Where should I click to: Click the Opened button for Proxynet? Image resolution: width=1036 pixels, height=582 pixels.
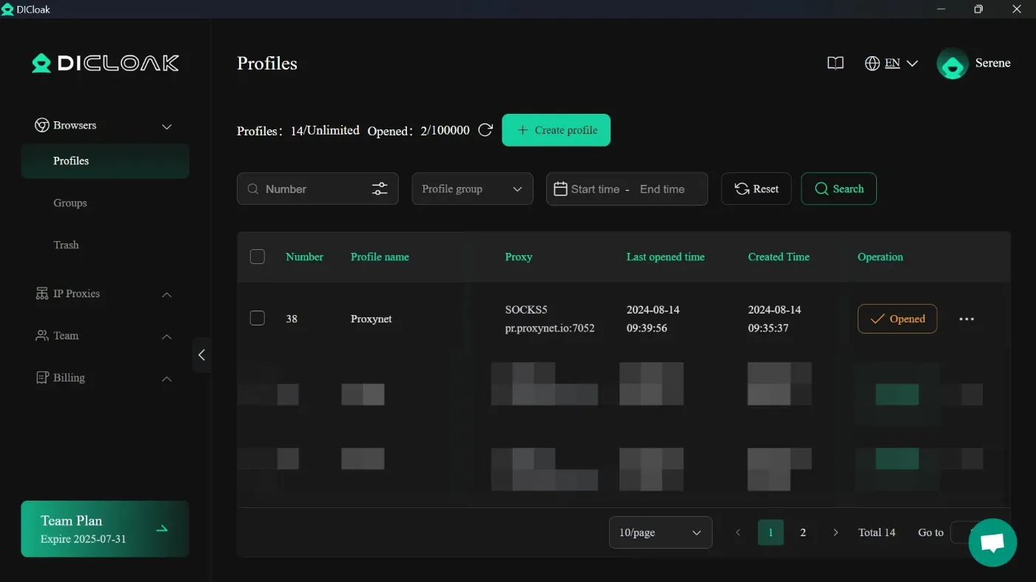click(x=898, y=319)
